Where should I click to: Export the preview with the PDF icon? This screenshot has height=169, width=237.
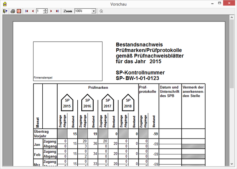pos(19,11)
